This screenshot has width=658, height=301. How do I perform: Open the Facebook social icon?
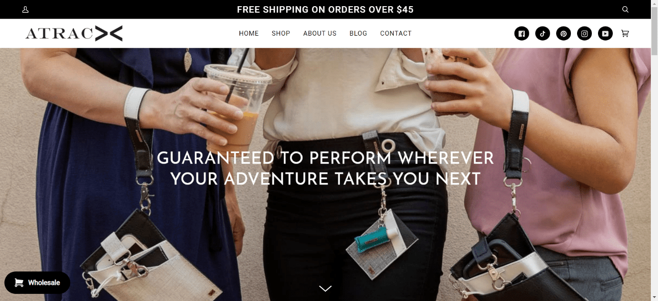[x=522, y=33]
